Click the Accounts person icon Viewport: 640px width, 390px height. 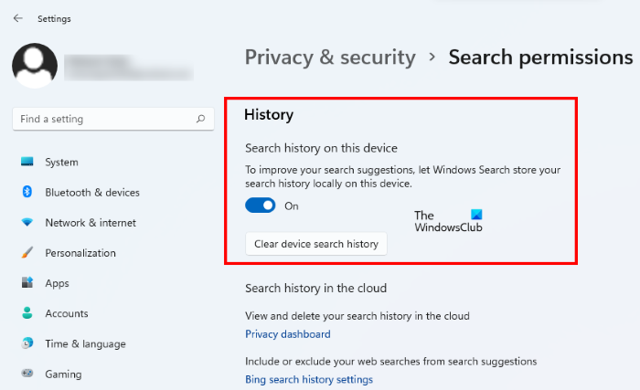[x=27, y=313]
